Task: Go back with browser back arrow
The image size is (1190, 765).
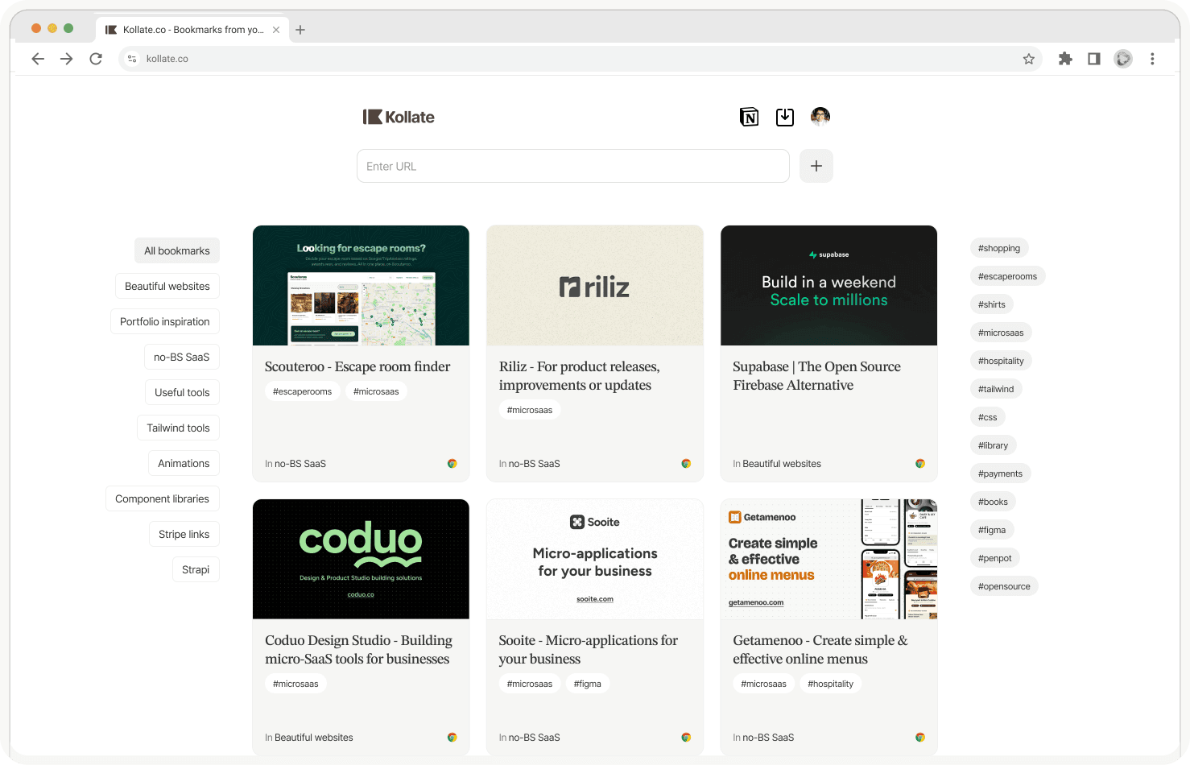Action: [x=38, y=59]
